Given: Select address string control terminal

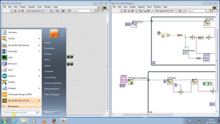Looking at the screenshot, I should point(123,80).
